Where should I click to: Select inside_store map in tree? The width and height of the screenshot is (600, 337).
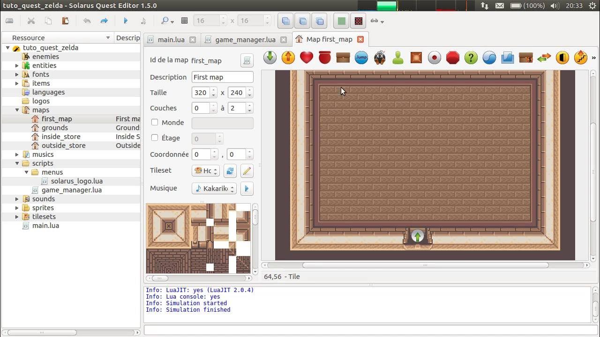point(61,137)
